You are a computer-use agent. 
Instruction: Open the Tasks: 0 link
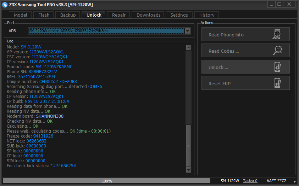(250, 181)
